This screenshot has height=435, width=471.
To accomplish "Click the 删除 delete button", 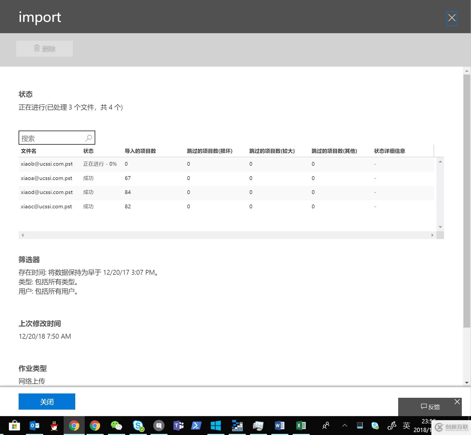I will (x=45, y=49).
